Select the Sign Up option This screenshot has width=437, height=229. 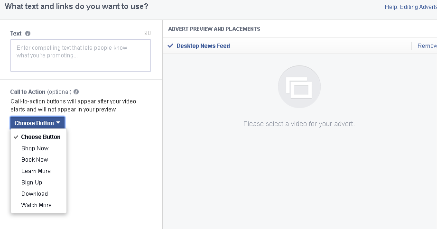(x=32, y=183)
